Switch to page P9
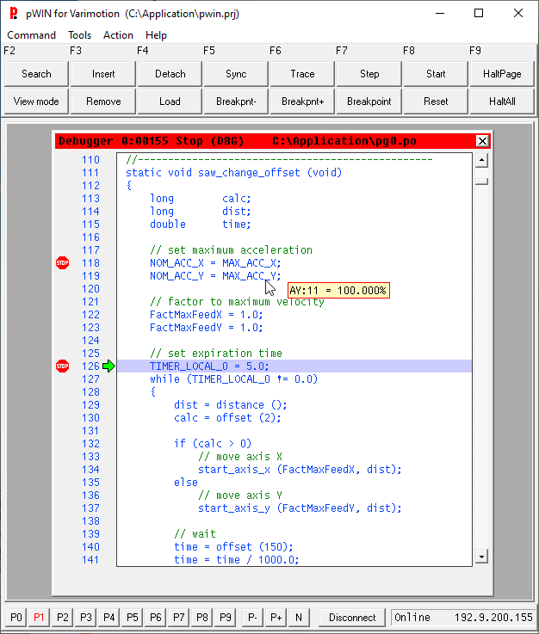Image resolution: width=539 pixels, height=634 pixels. pyautogui.click(x=226, y=618)
